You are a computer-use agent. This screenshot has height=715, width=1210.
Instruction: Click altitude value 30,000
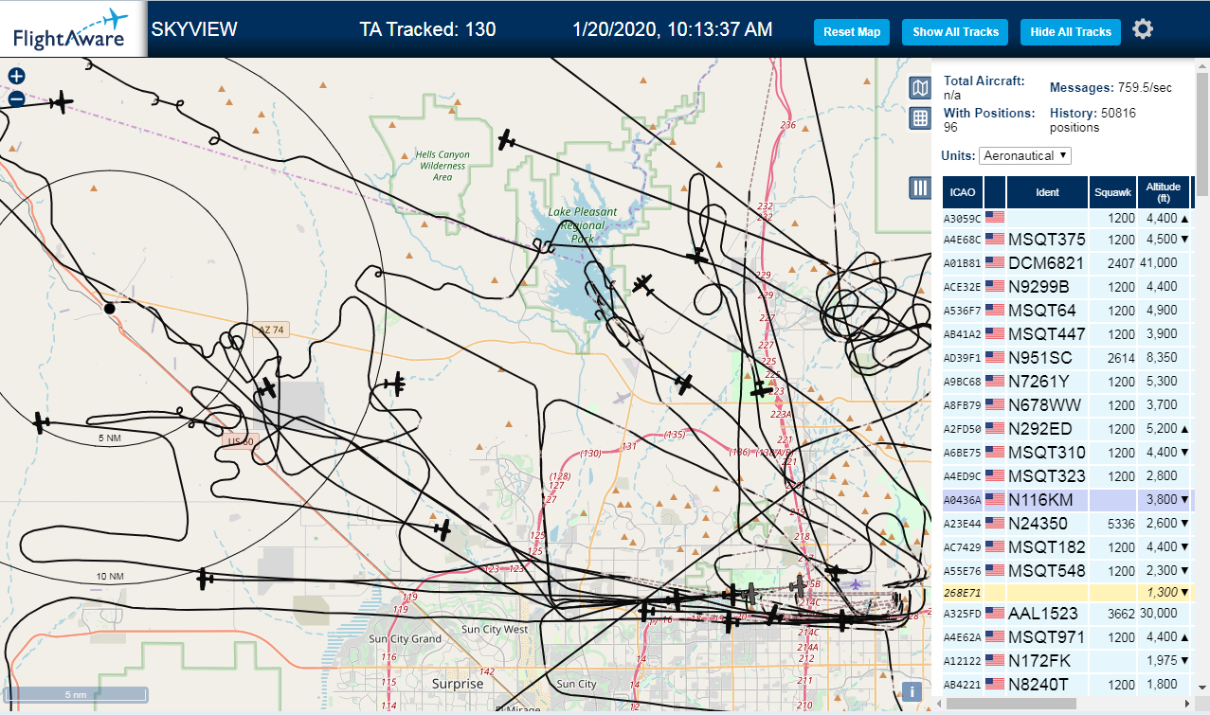point(1161,613)
